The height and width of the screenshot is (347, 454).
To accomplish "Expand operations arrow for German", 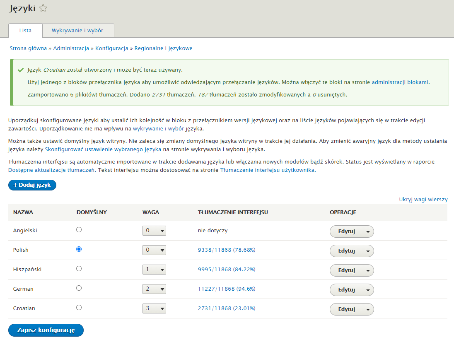I will click(368, 290).
